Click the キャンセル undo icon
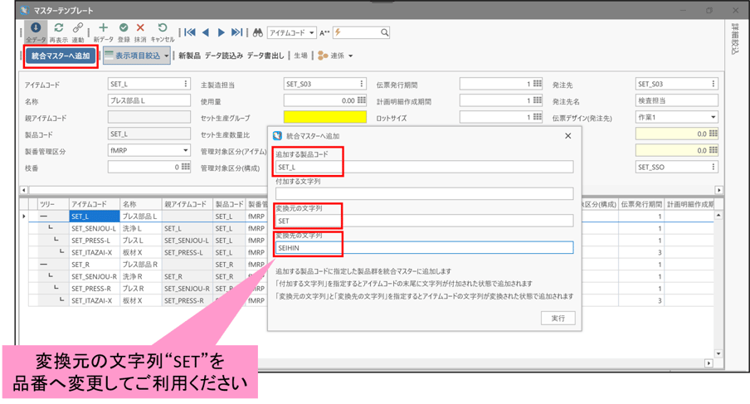The height and width of the screenshot is (404, 750). click(162, 28)
